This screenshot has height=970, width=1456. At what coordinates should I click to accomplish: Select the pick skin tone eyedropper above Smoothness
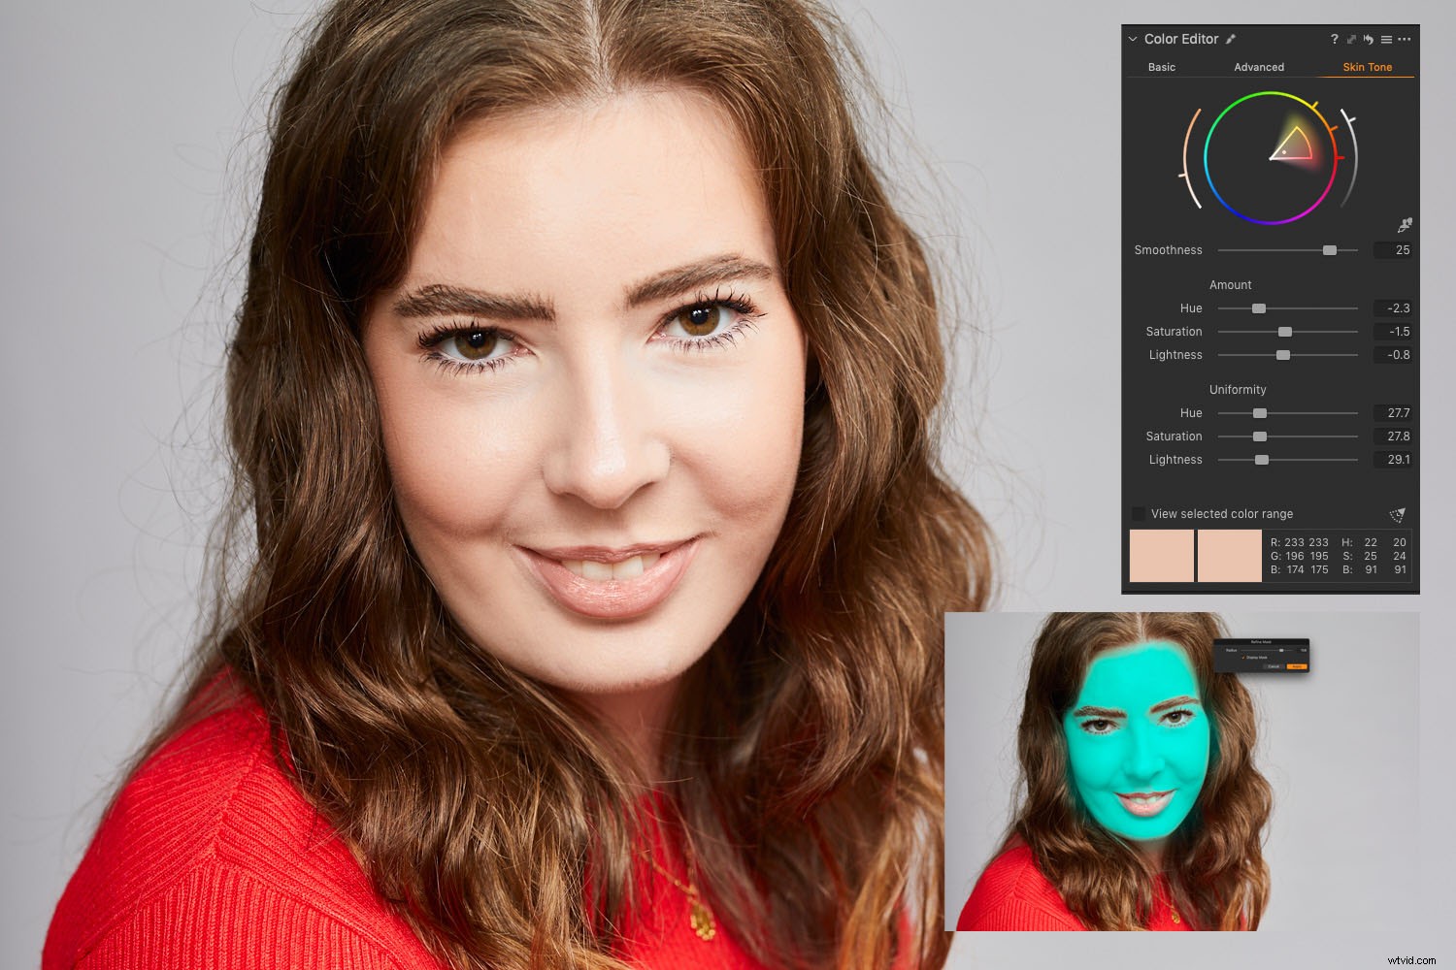[x=1406, y=224]
